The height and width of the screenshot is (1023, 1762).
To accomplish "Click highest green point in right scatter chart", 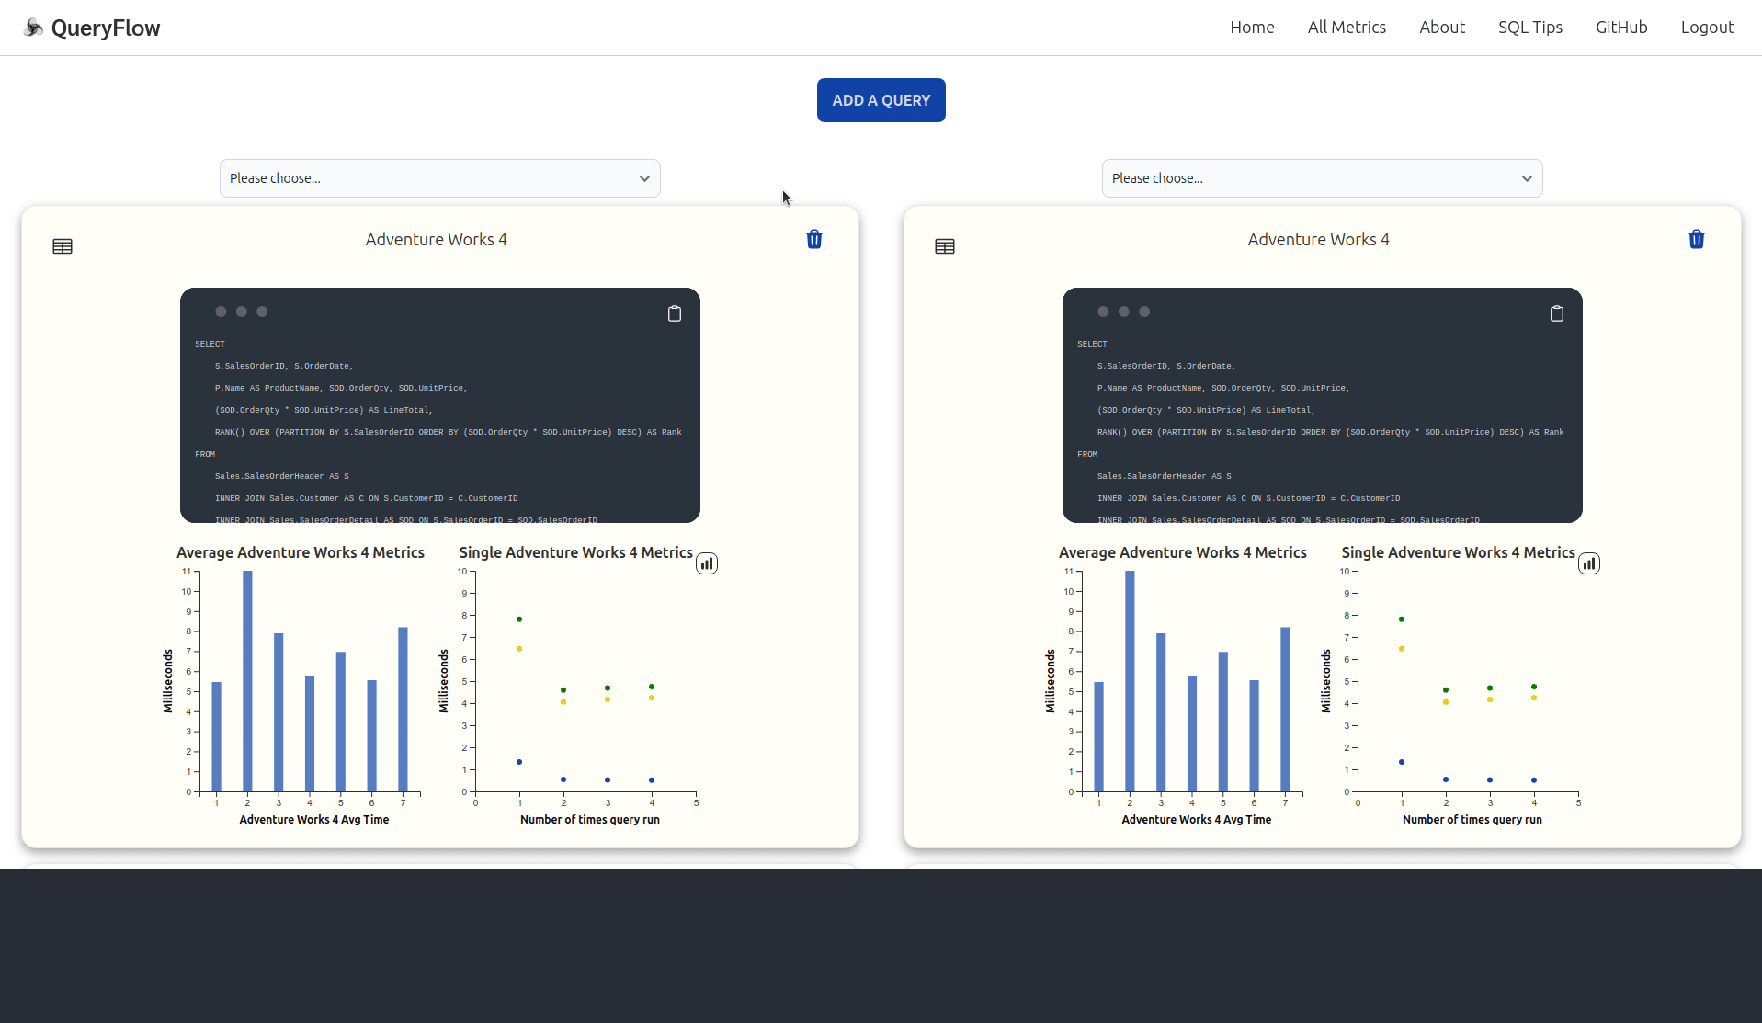I will [x=1402, y=619].
